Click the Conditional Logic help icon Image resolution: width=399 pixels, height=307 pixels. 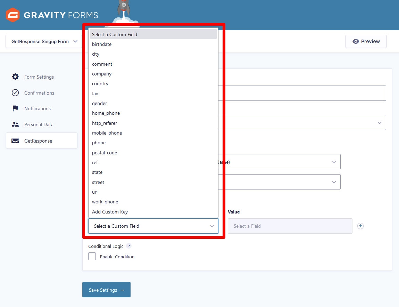[129, 246]
